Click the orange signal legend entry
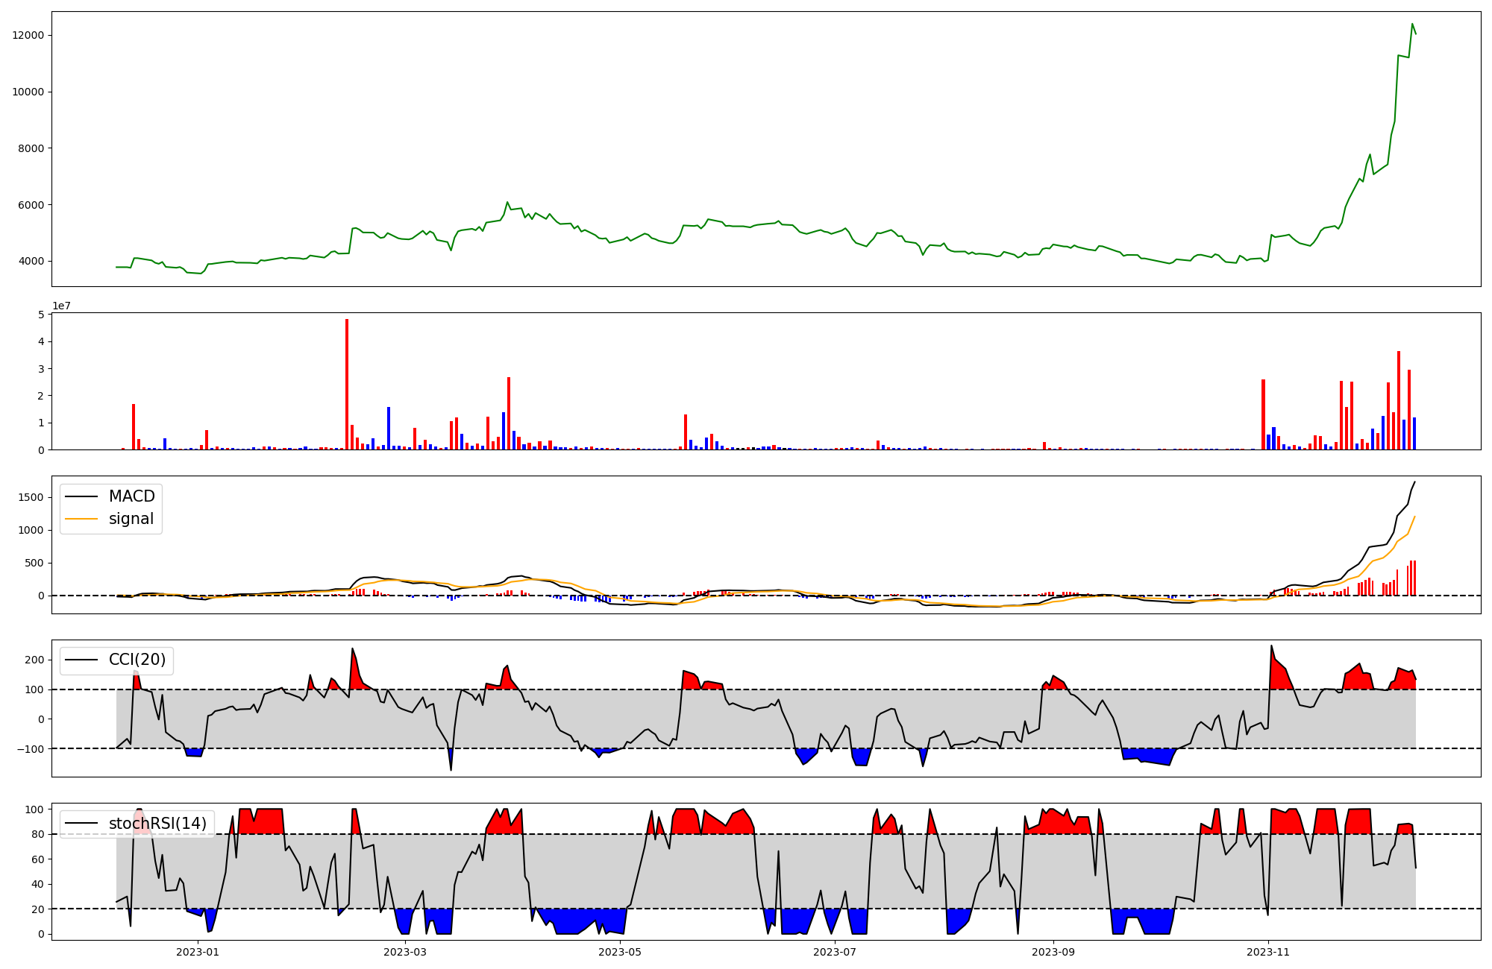Viewport: 1492px width, 969px height. pyautogui.click(x=131, y=519)
